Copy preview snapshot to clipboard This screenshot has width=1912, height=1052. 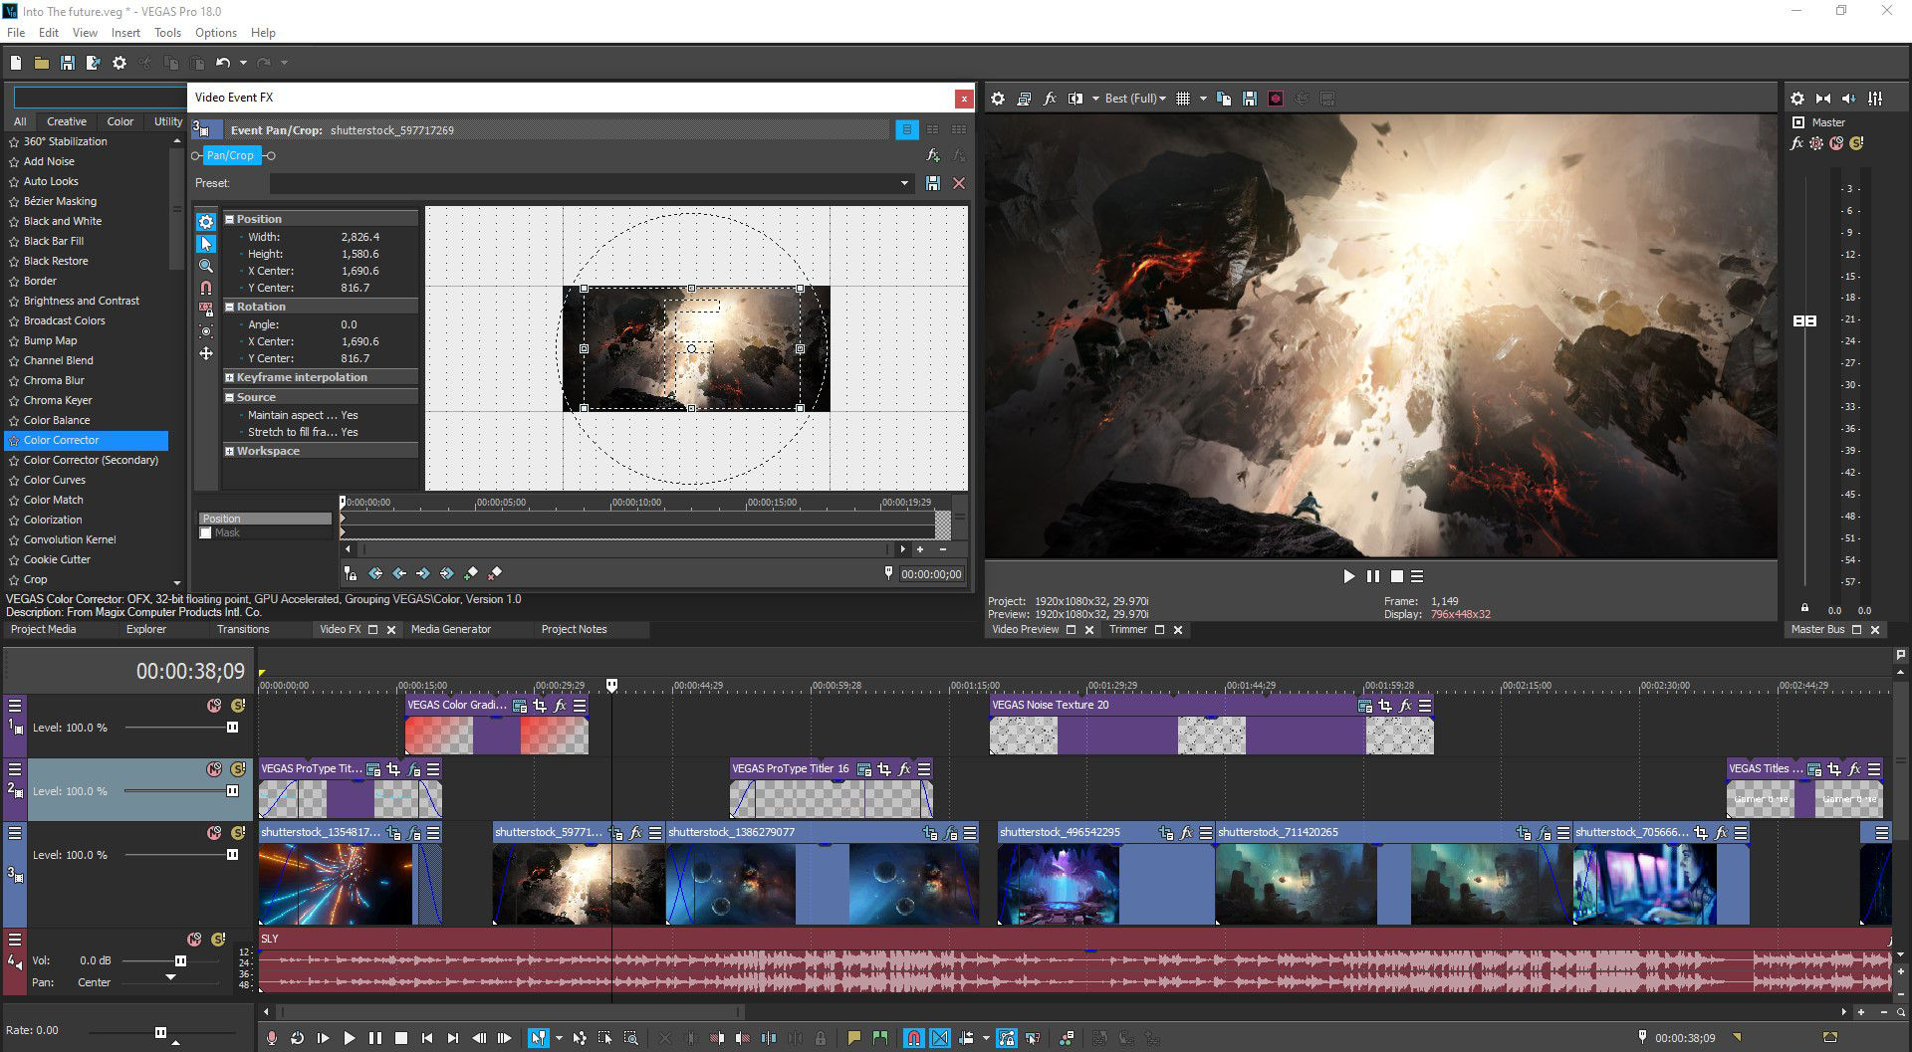tap(1225, 99)
